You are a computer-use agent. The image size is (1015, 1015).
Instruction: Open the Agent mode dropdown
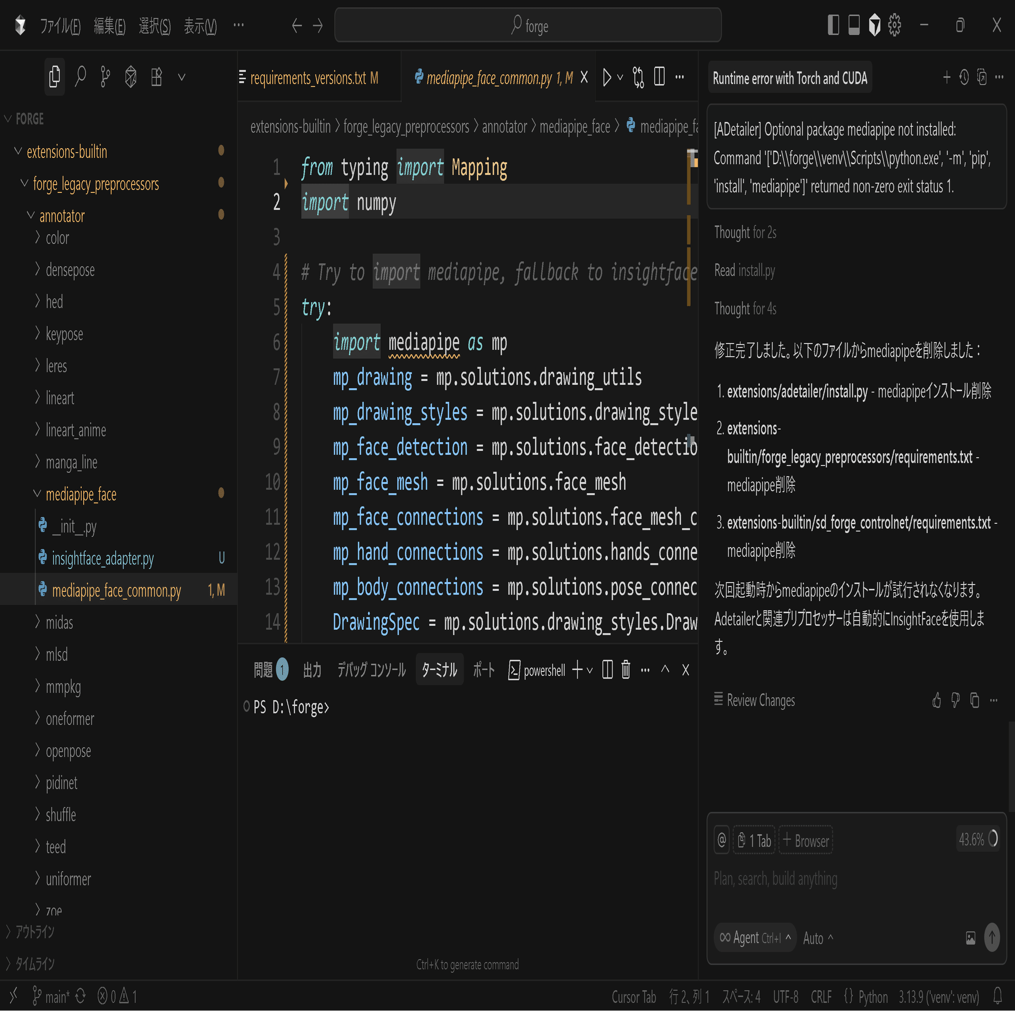pos(755,938)
